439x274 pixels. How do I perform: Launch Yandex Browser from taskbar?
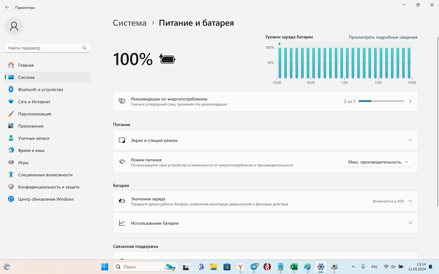240,267
